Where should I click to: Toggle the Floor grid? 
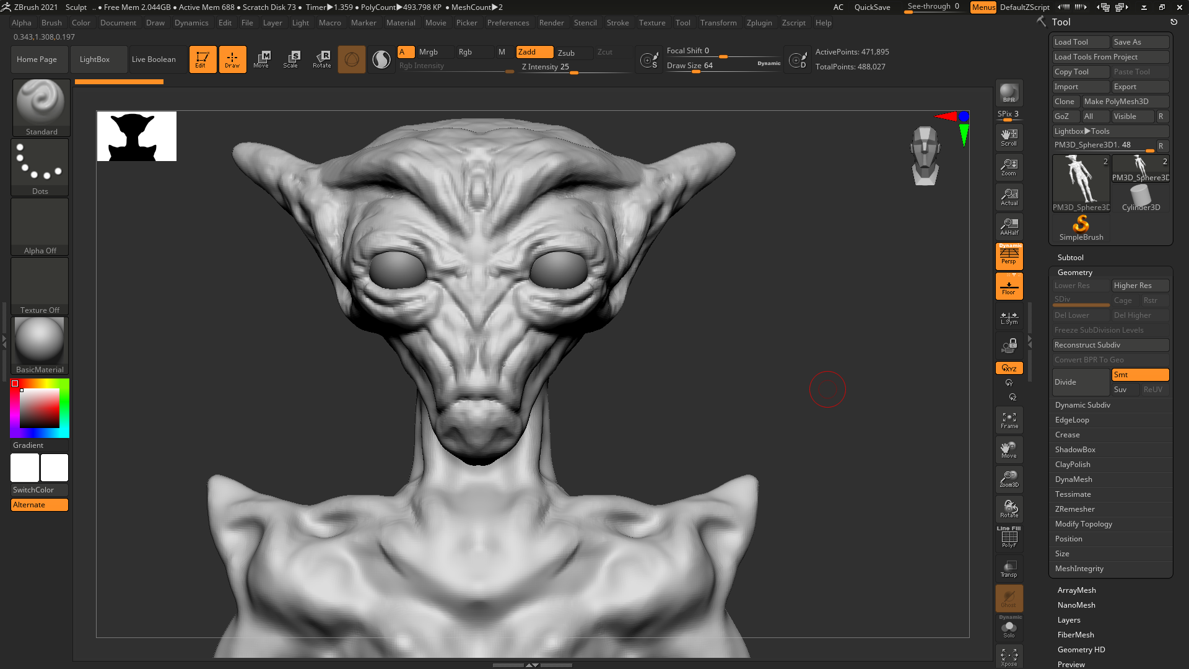click(x=1009, y=286)
